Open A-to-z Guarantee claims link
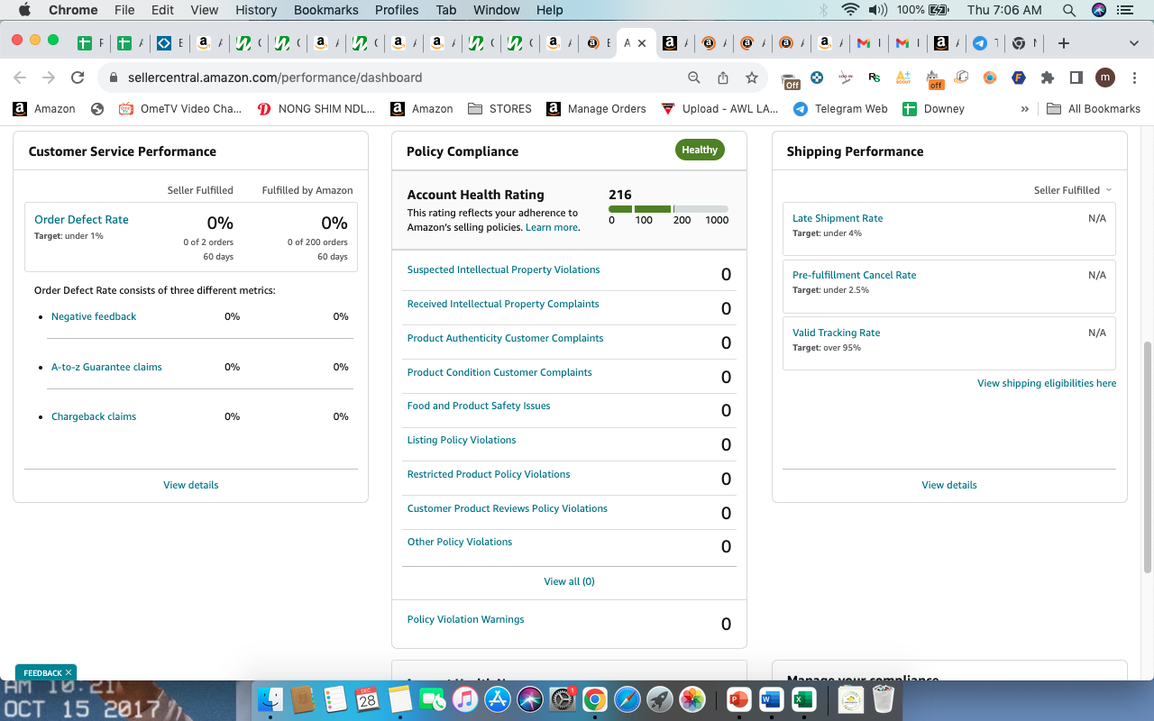1154x721 pixels. point(106,367)
